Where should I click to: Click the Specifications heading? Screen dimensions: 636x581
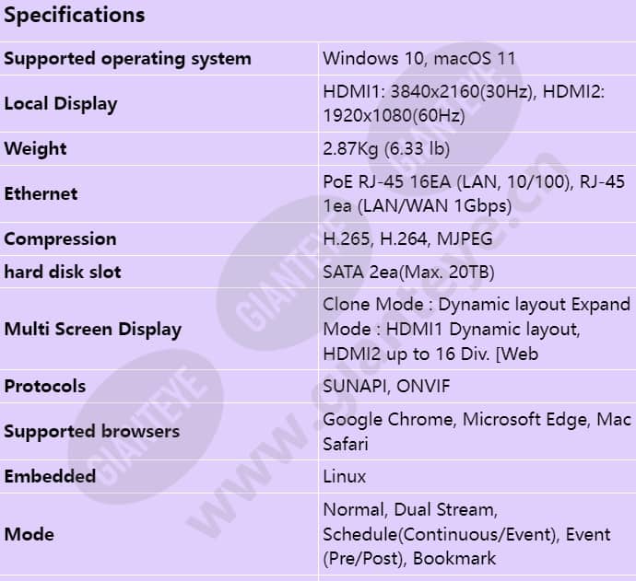[75, 15]
